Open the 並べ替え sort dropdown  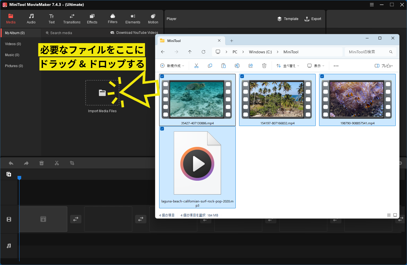tap(288, 66)
